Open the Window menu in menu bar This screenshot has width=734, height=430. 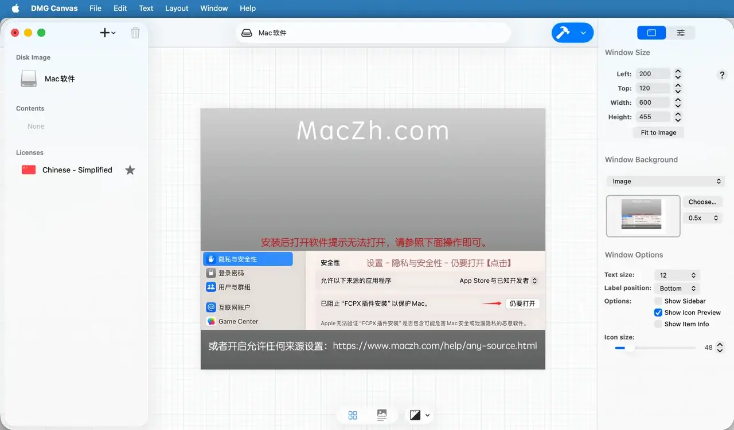click(x=214, y=8)
